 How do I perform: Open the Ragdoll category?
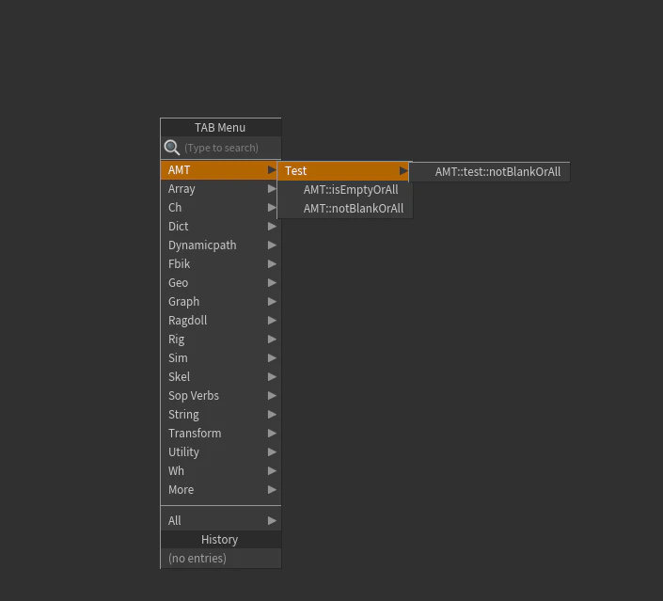[221, 321]
